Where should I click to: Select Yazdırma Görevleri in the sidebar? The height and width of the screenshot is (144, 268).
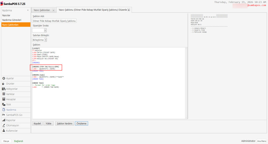12,20
